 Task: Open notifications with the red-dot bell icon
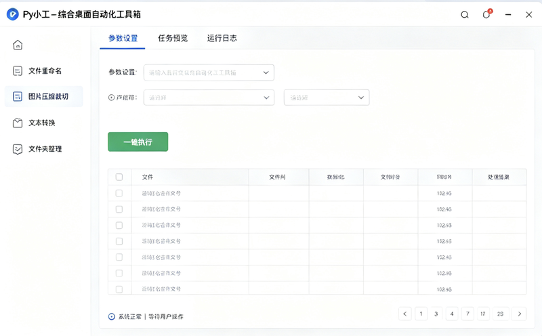[x=486, y=14]
